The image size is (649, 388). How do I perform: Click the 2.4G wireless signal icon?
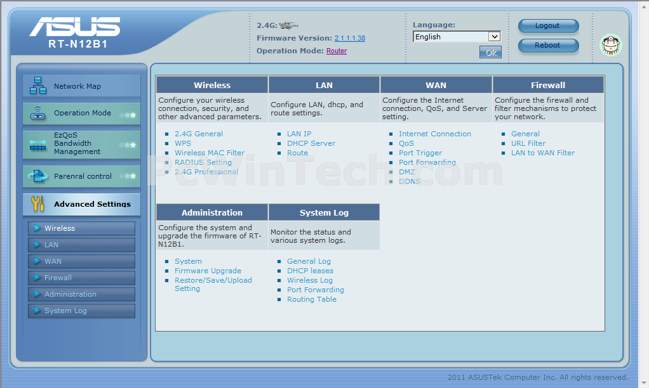288,25
